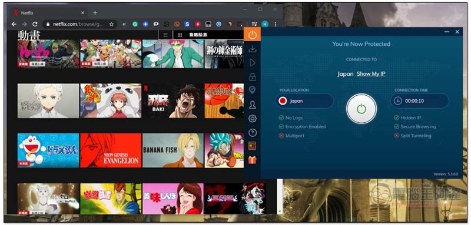Image resolution: width=471 pixels, height=225 pixels.
Task: Open the download icon in VPN sidebar
Action: (x=253, y=49)
